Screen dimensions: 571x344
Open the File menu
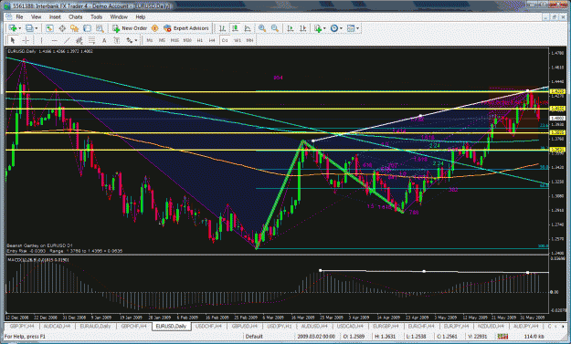pos(19,16)
